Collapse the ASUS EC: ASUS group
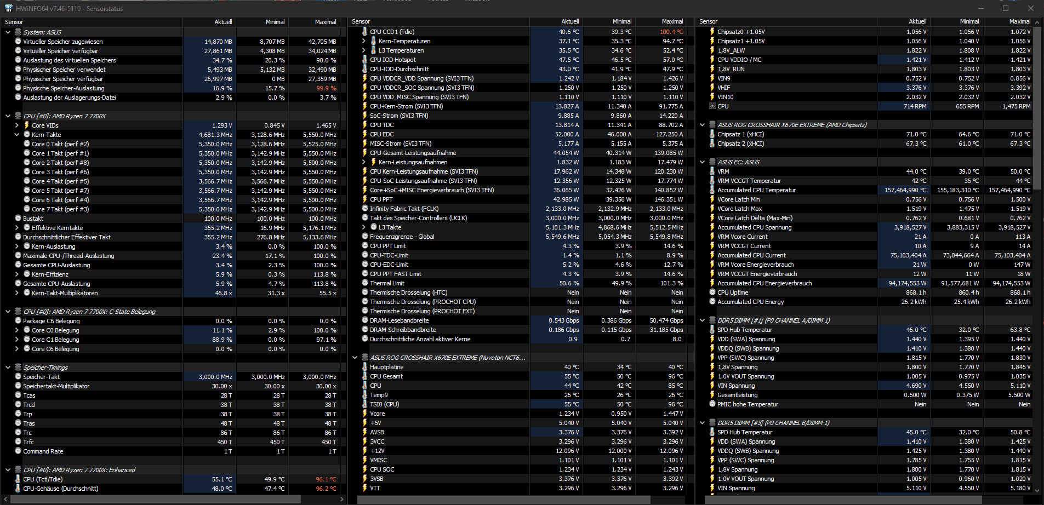 [702, 162]
